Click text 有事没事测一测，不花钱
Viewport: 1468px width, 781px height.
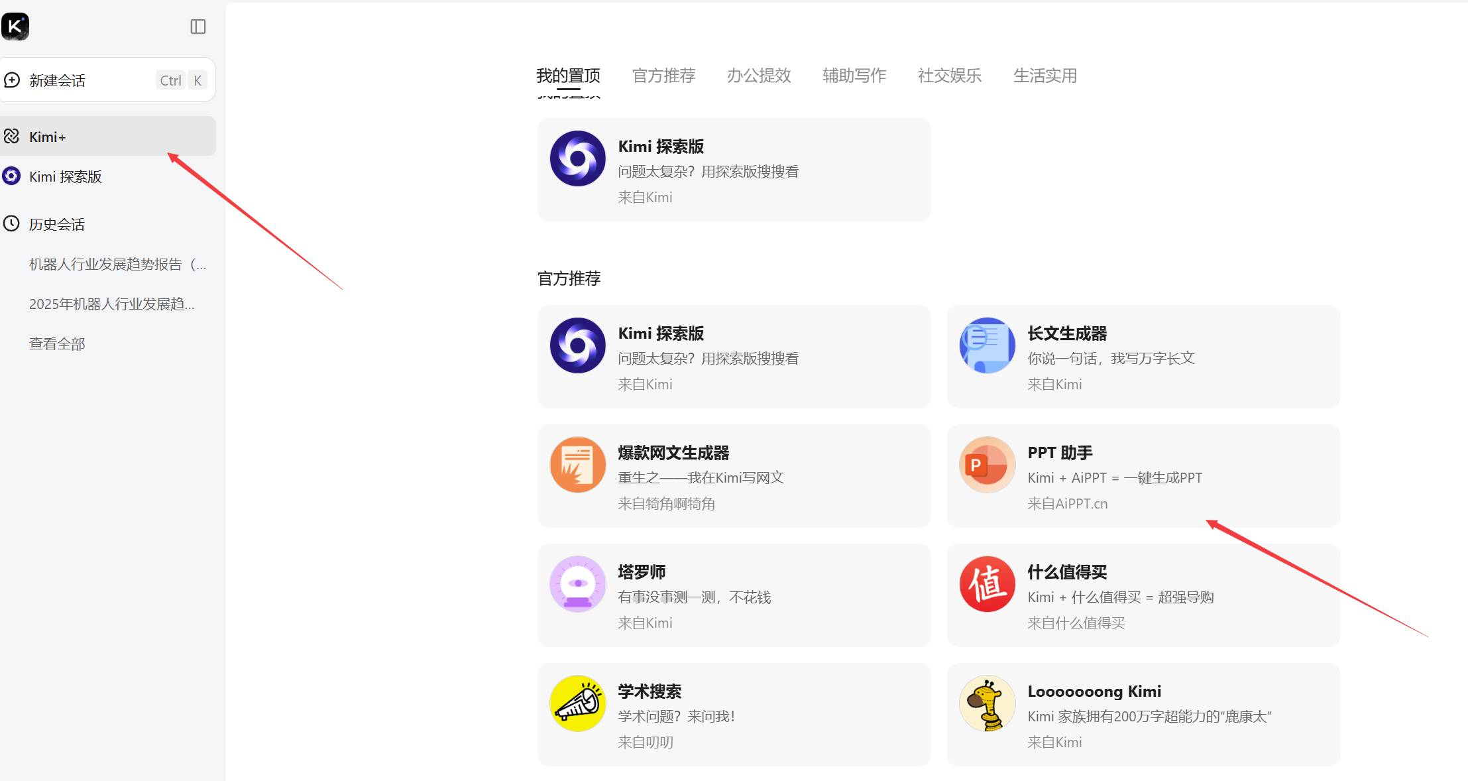[695, 597]
